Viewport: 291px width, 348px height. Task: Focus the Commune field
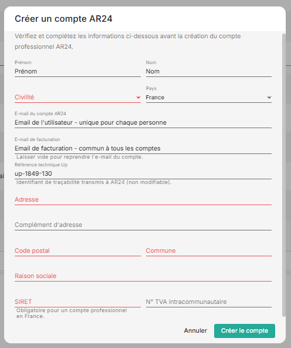tap(209, 250)
